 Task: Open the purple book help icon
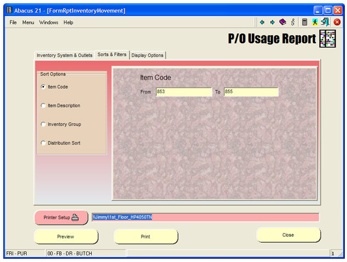tap(282, 22)
